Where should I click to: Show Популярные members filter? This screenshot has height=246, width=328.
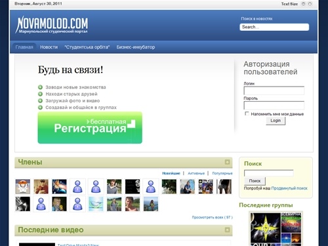tap(222, 173)
